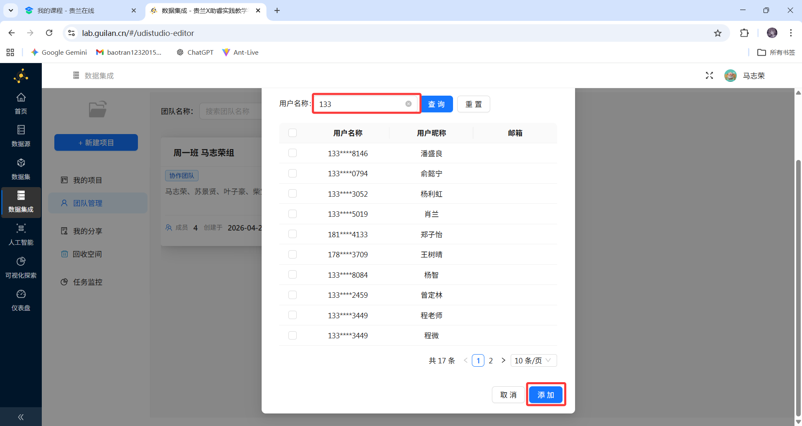Click the 添加 button to add users
The height and width of the screenshot is (426, 802).
coord(545,394)
